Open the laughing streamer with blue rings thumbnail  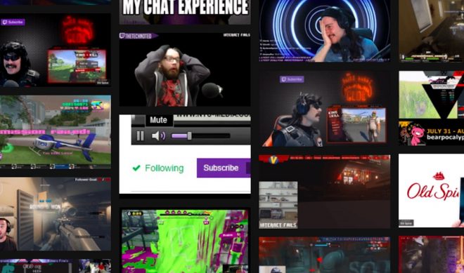point(324,31)
